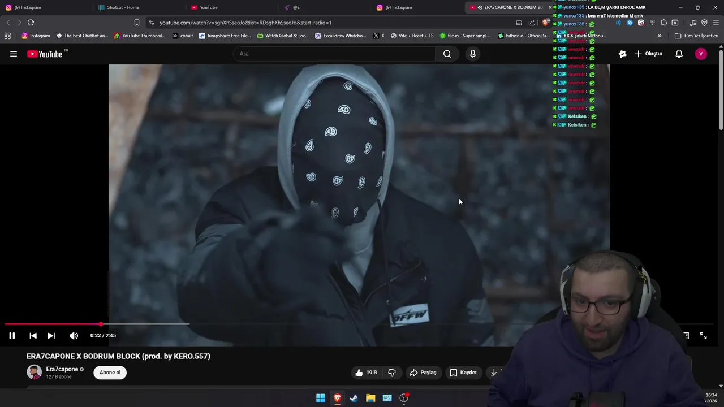This screenshot has width=724, height=407.
Task: Click the YouTube search magnifier button
Action: tap(447, 54)
